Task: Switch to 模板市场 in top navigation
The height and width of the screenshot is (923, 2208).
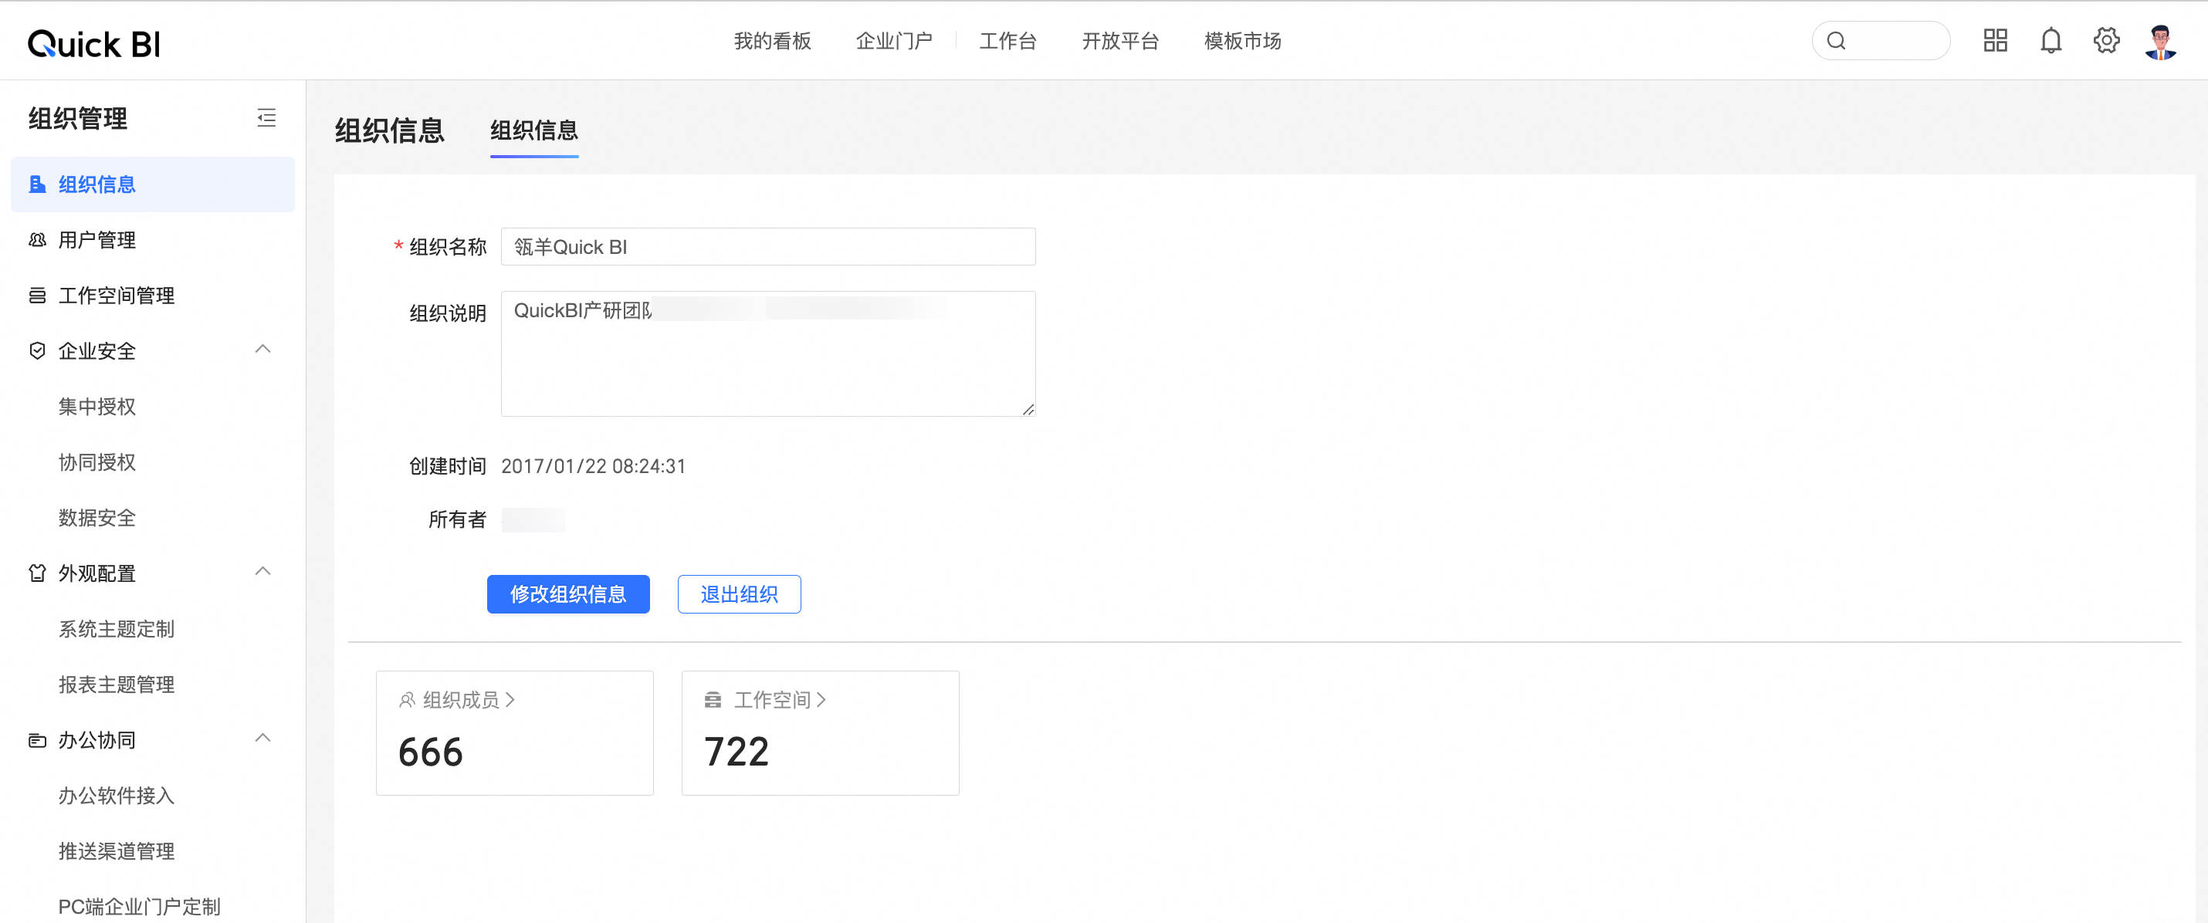Action: coord(1242,41)
